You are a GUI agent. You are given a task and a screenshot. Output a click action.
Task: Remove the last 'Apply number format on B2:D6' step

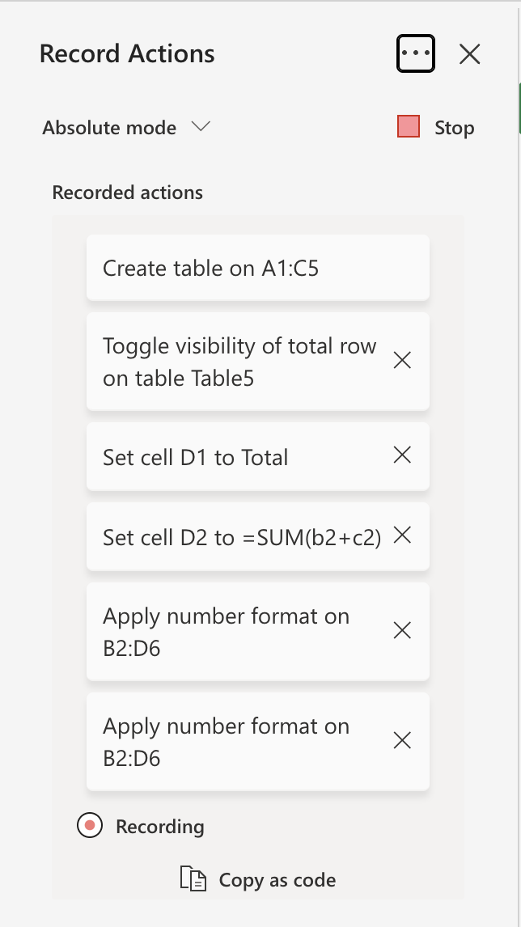click(x=402, y=740)
